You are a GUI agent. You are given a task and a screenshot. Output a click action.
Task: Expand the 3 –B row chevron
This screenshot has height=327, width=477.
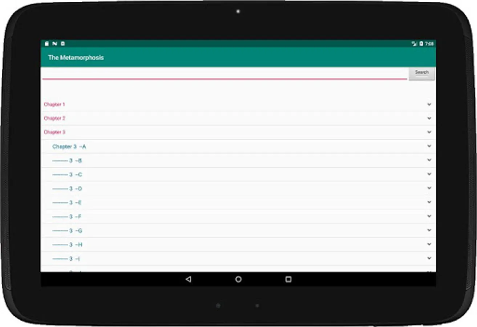429,160
